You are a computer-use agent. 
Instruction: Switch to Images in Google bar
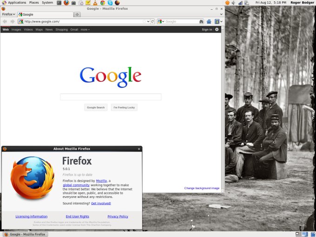pos(16,30)
